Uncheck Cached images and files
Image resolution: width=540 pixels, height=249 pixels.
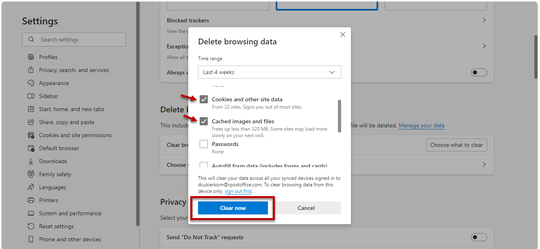point(204,121)
